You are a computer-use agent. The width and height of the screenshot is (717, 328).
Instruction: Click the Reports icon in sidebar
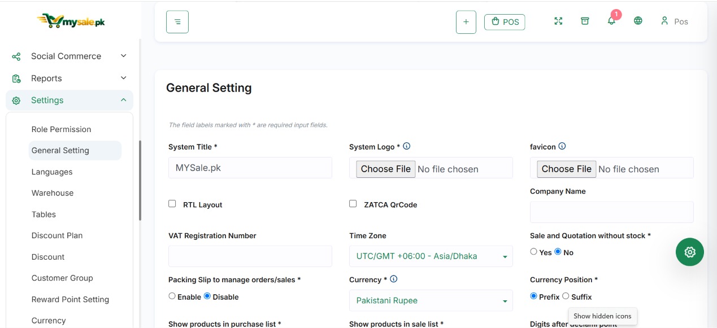click(x=16, y=78)
